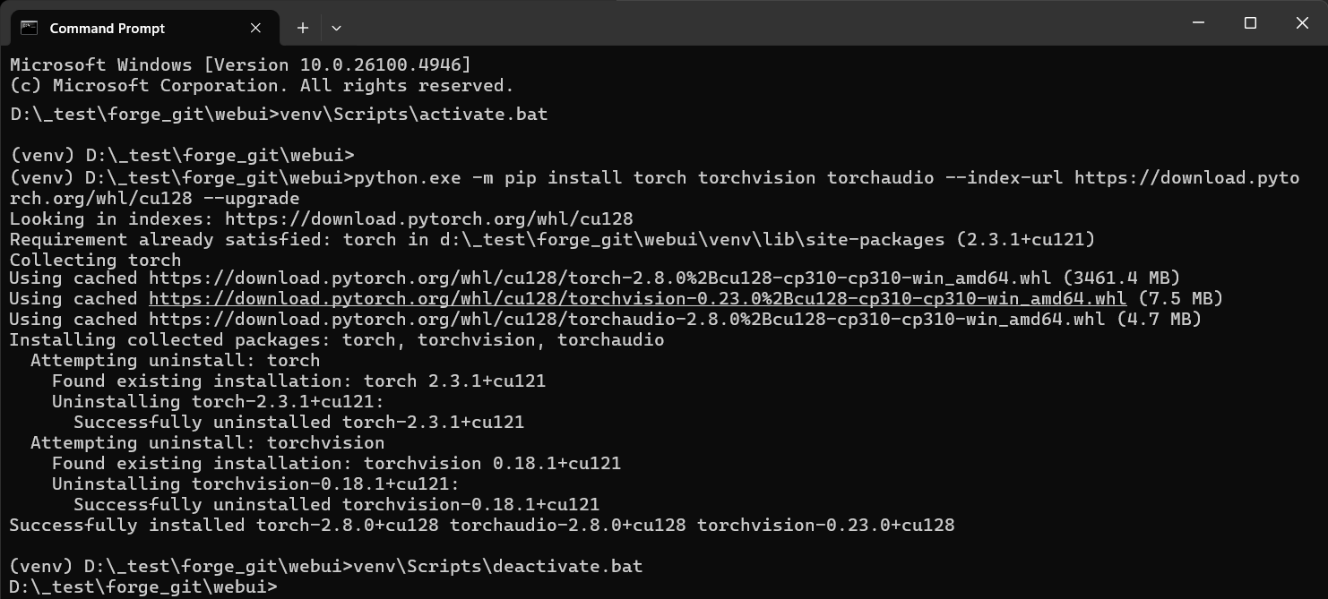Minimize the terminal window
Viewport: 1328px width, 599px height.
pyautogui.click(x=1198, y=23)
